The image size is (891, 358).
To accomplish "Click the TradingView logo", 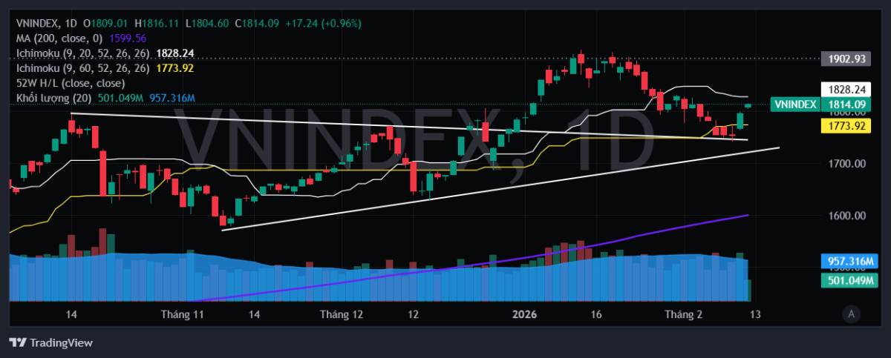I will pyautogui.click(x=50, y=342).
